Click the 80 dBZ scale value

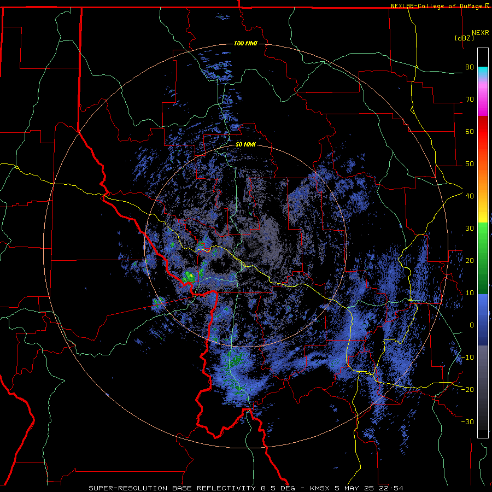point(470,67)
